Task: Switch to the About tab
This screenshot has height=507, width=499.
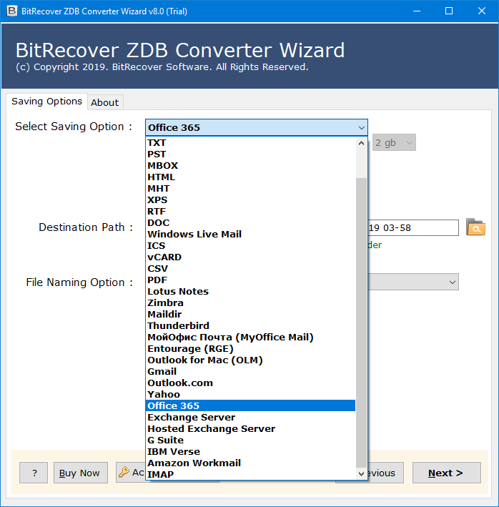Action: 104,102
